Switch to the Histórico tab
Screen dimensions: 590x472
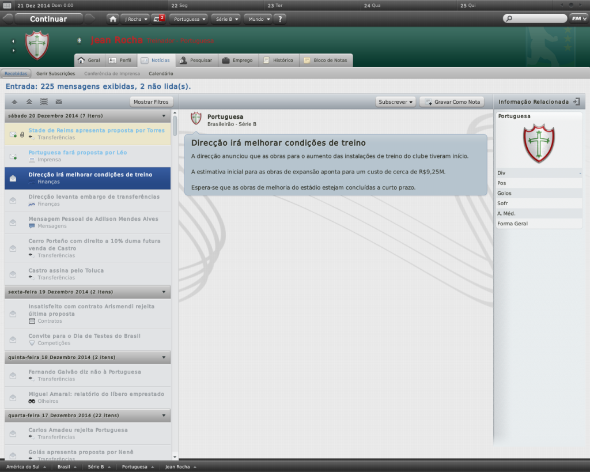[279, 60]
